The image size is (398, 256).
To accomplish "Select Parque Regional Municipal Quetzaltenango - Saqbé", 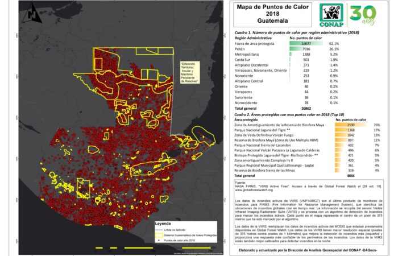I will point(274,166).
